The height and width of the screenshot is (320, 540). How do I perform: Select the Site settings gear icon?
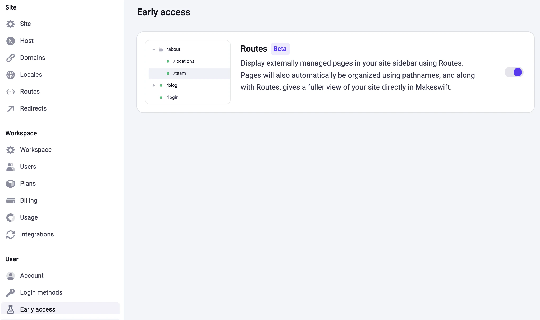(x=10, y=24)
